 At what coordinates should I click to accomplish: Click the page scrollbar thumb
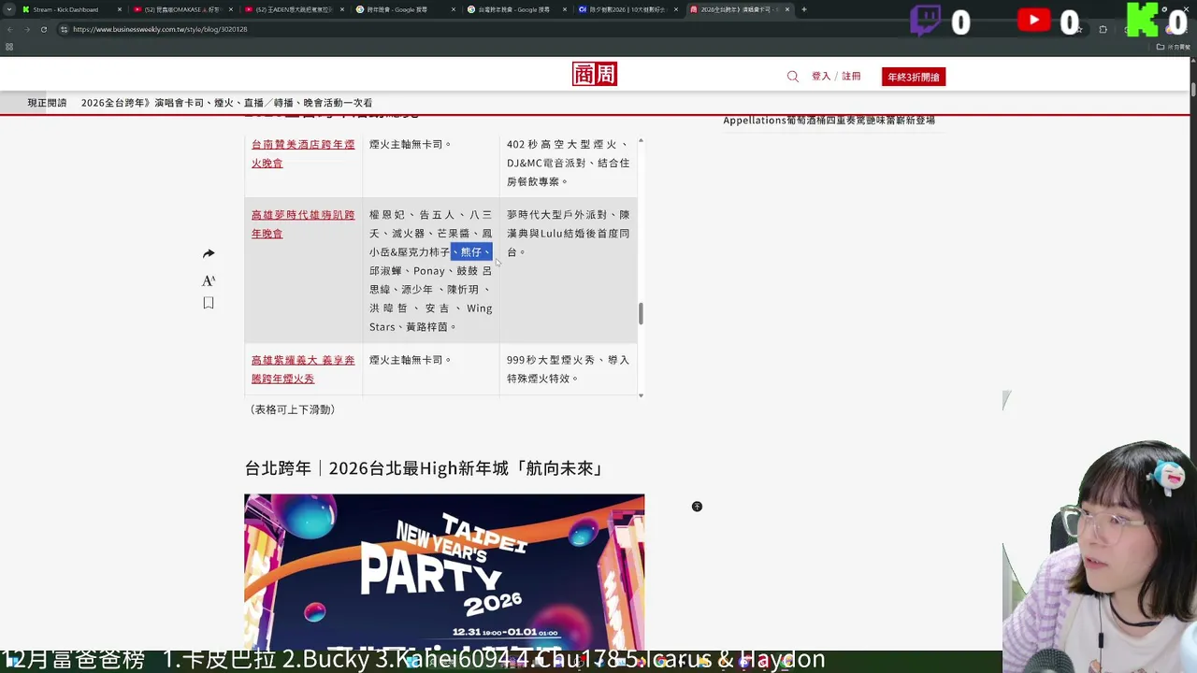tap(1193, 90)
